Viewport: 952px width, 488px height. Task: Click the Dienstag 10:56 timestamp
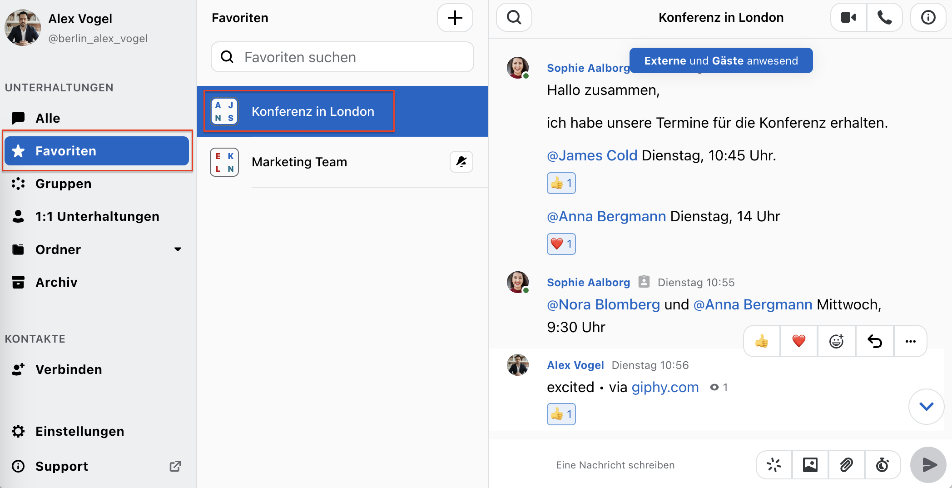click(650, 365)
